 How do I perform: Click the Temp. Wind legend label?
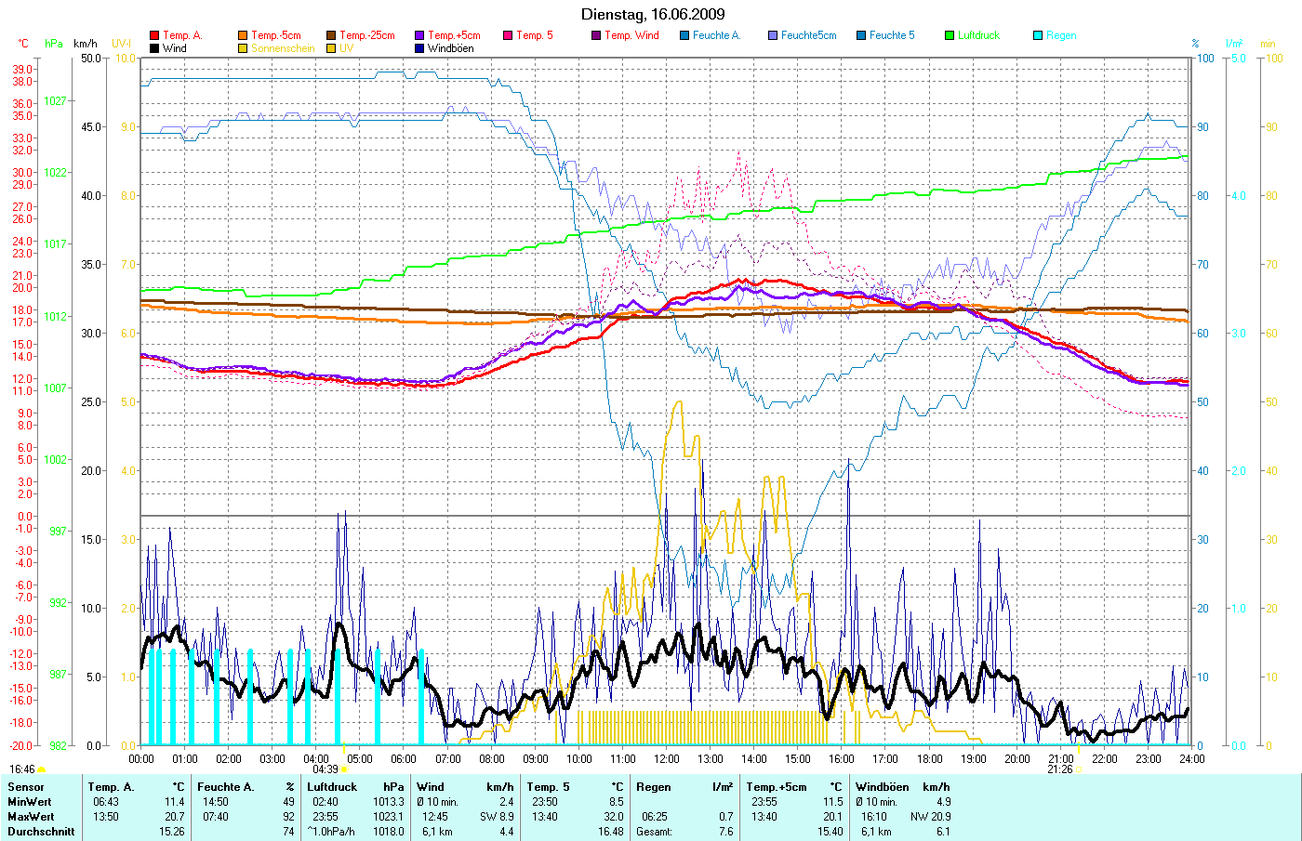[x=631, y=35]
